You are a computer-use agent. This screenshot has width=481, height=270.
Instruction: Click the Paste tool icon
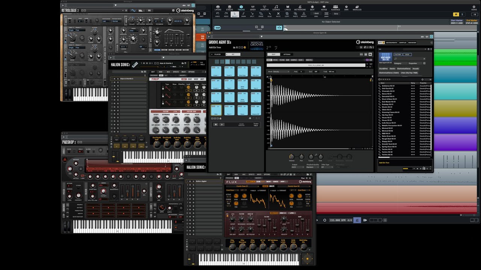295,15
